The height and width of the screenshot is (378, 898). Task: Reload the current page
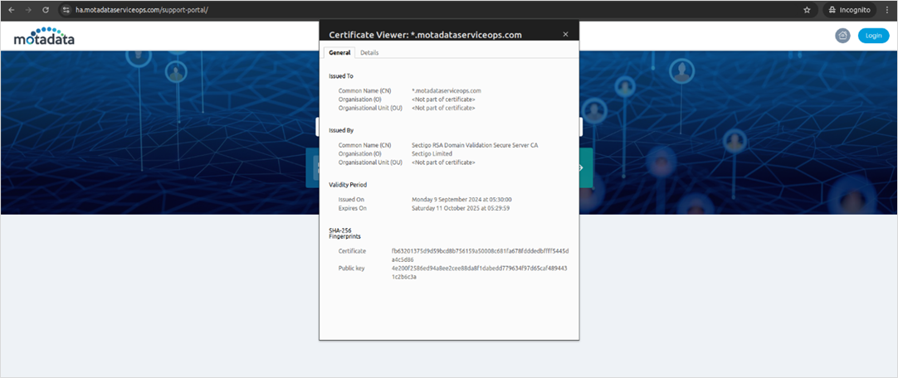pos(45,10)
